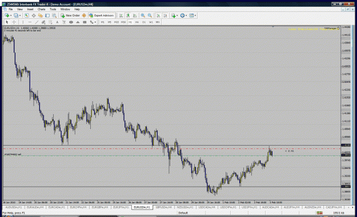Pick the Trendline drawing tool
This screenshot has width=357, height=217.
click(x=37, y=22)
